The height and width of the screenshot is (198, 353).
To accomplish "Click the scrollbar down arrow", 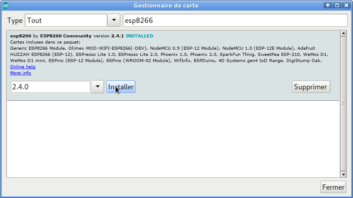I will [x=343, y=174].
